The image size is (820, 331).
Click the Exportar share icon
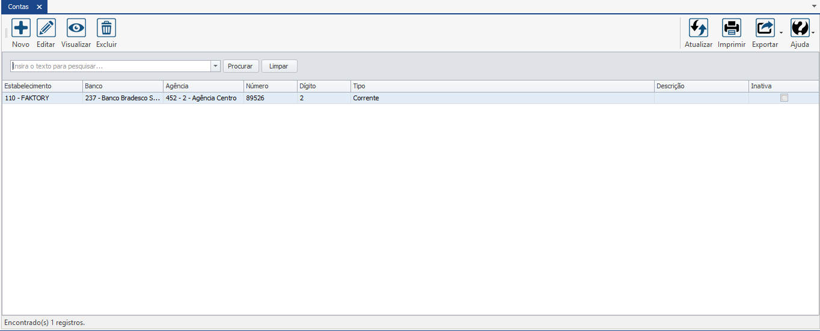tap(765, 28)
